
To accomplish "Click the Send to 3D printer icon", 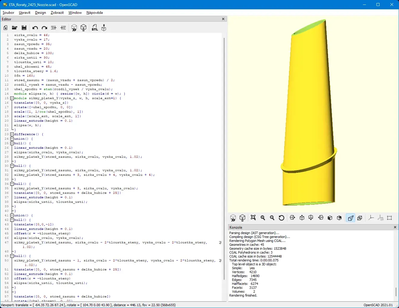I will point(104,28).
